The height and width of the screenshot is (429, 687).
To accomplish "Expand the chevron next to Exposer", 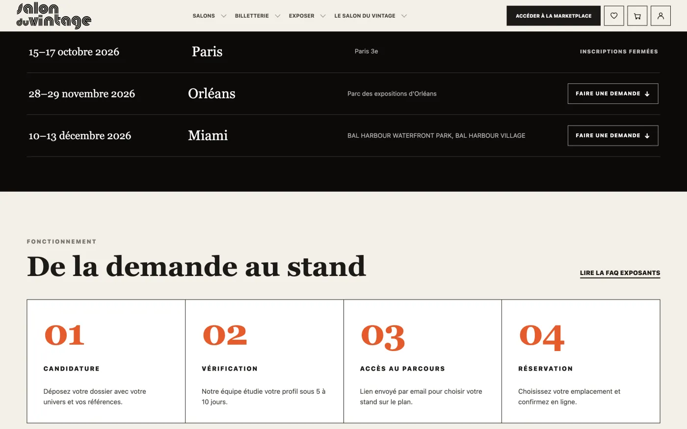I will pos(323,16).
